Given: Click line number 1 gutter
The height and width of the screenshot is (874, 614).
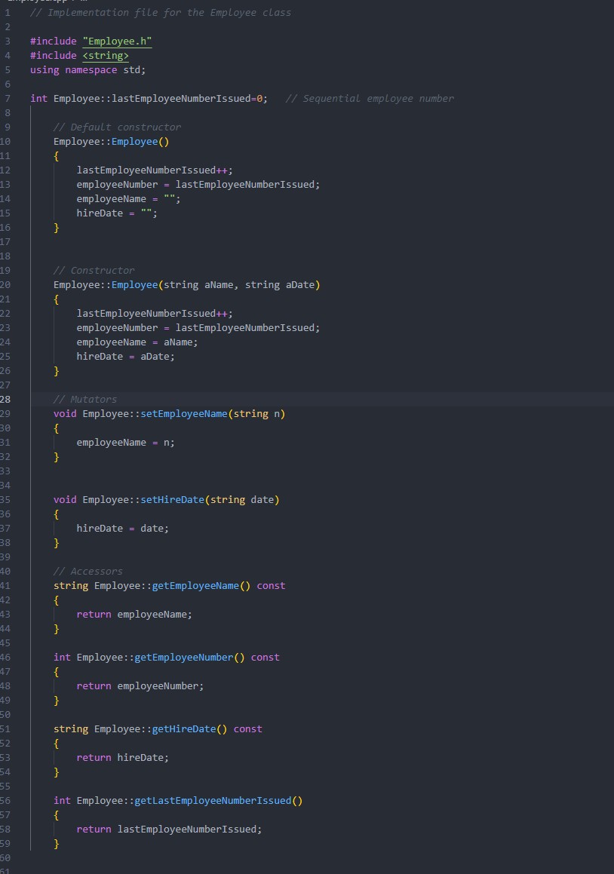Looking at the screenshot, I should click(7, 12).
